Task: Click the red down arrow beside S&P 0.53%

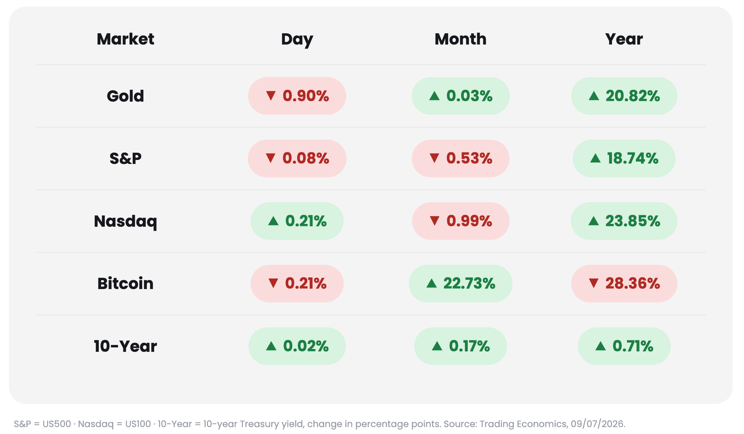Action: [x=434, y=158]
